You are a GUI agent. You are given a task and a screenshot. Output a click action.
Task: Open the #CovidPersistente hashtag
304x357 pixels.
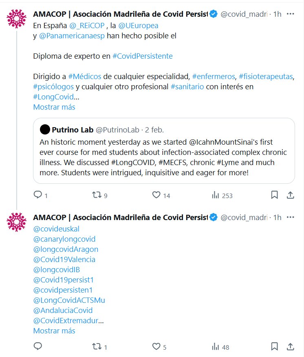pyautogui.click(x=142, y=56)
